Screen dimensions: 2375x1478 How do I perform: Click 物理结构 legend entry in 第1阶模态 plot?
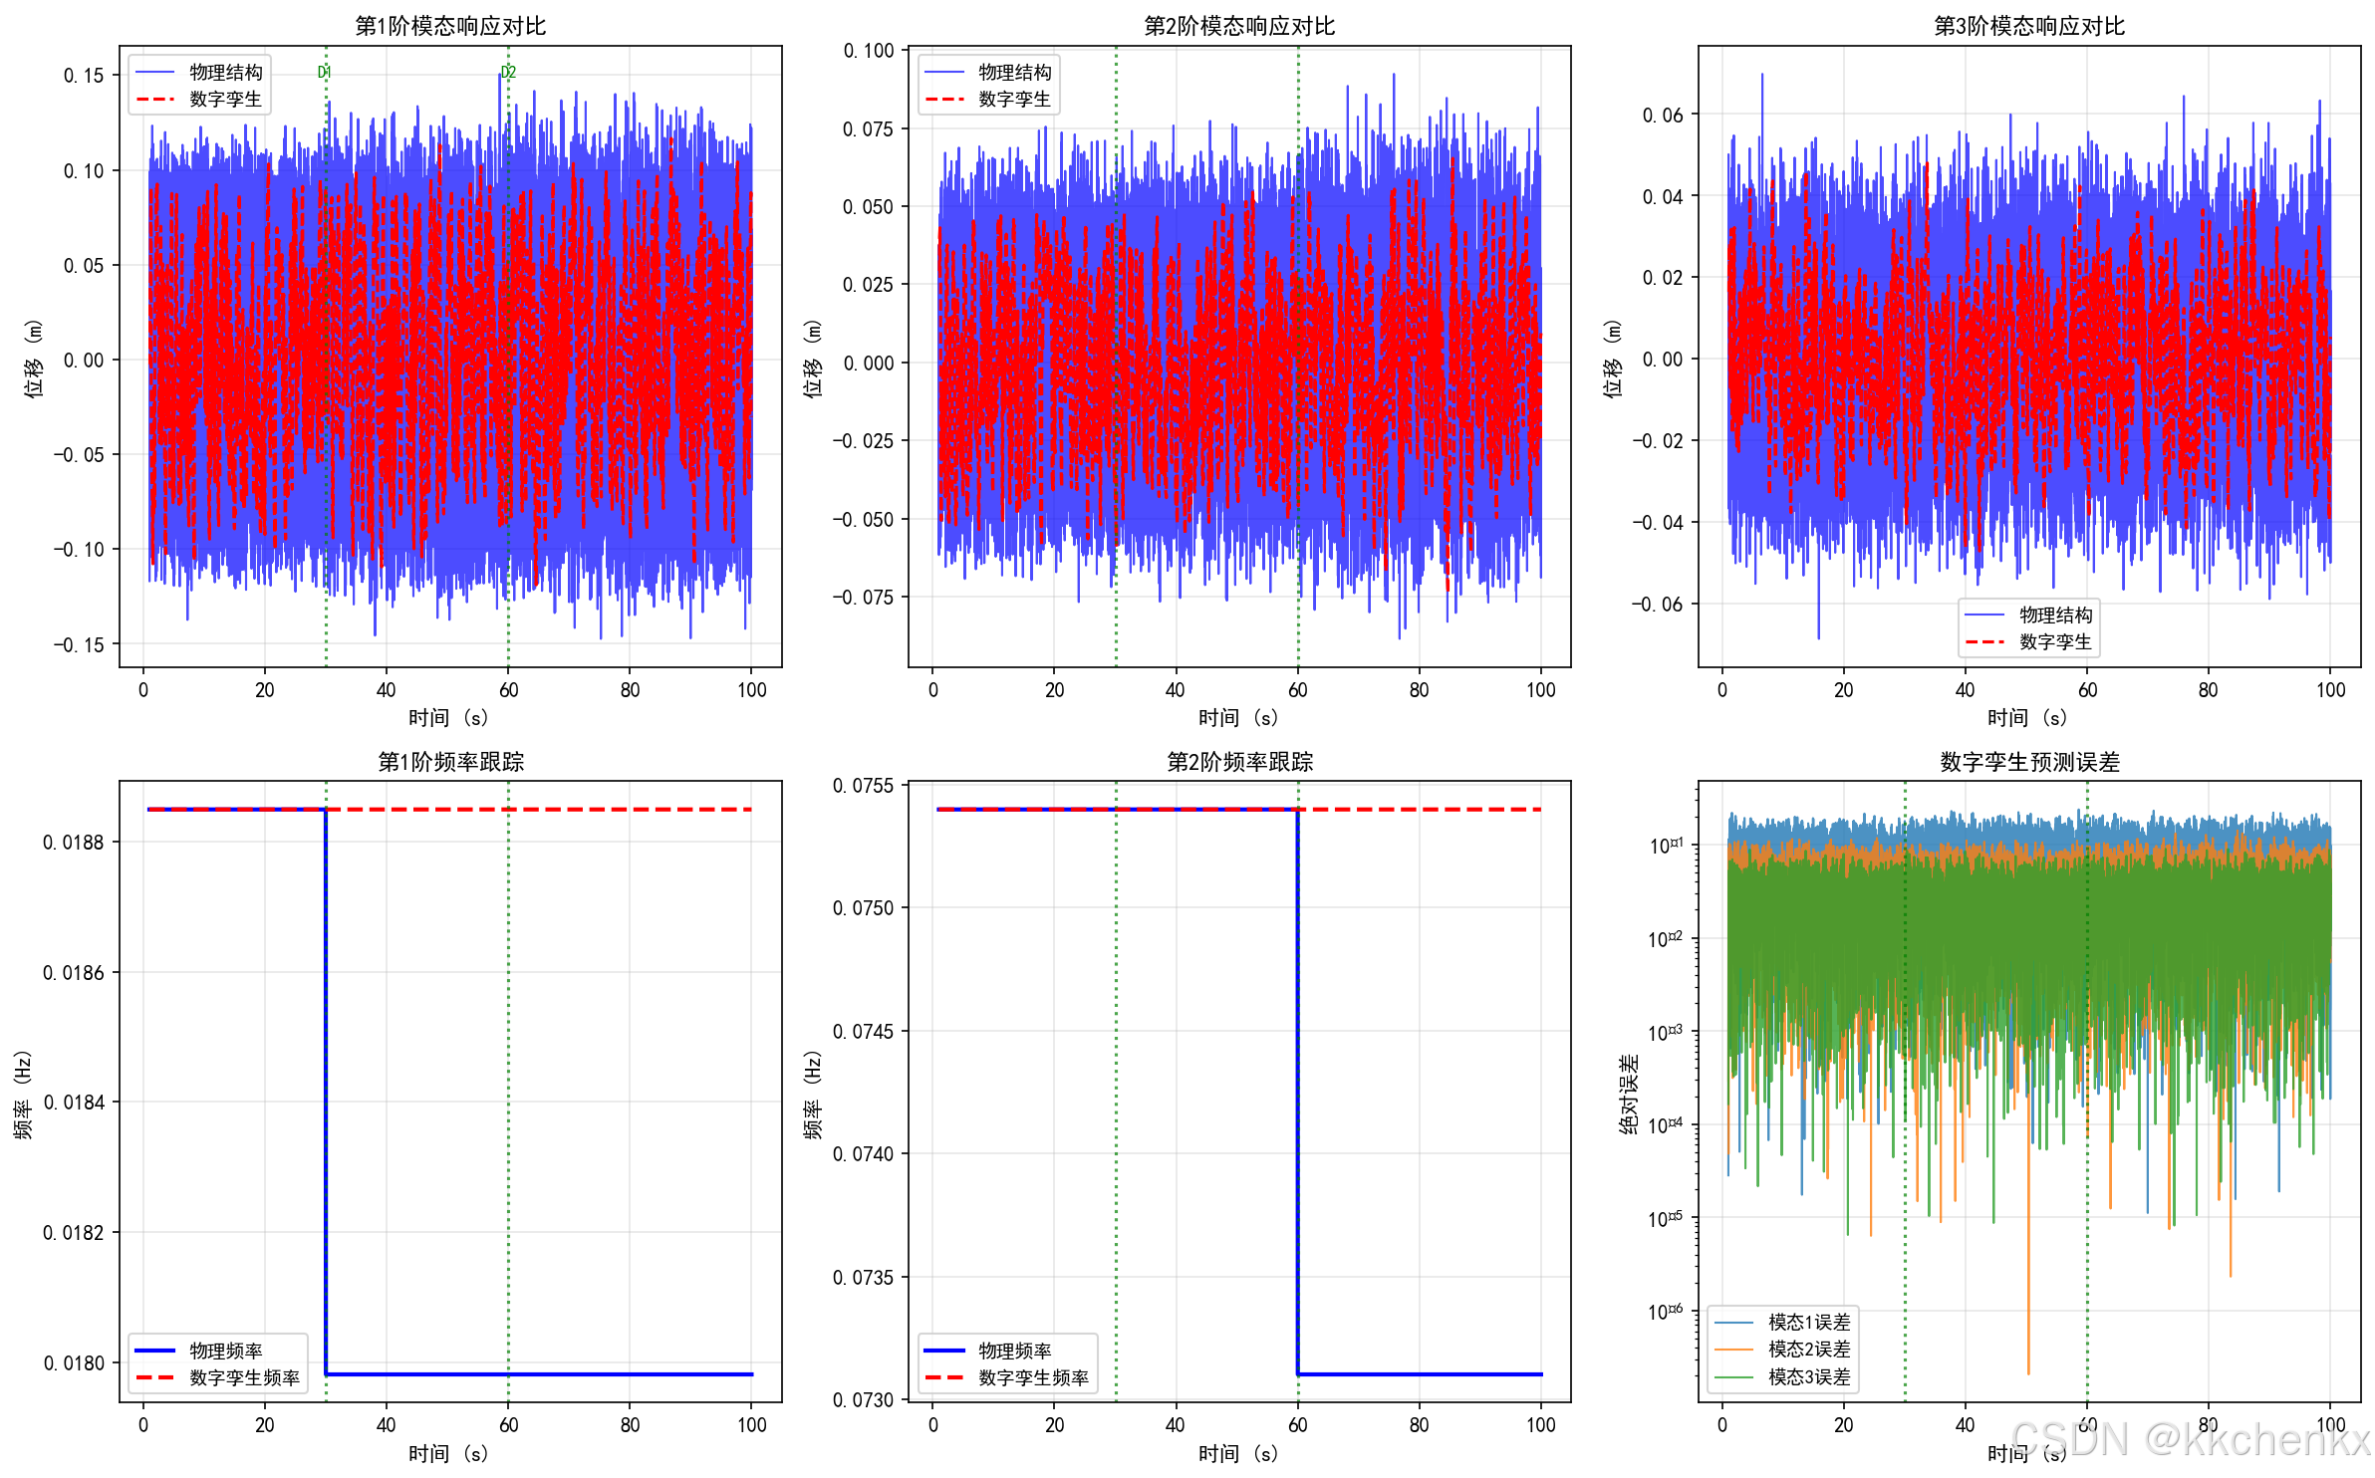click(x=225, y=72)
